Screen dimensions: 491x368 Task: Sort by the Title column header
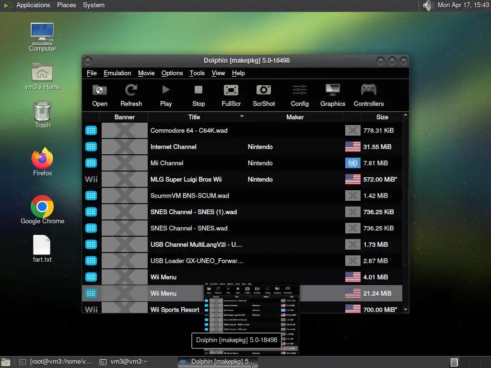click(x=197, y=117)
